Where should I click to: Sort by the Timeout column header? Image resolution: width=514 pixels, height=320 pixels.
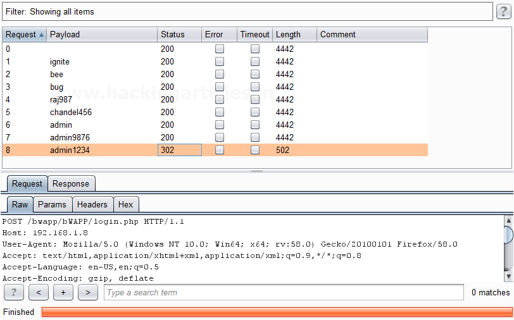point(254,34)
